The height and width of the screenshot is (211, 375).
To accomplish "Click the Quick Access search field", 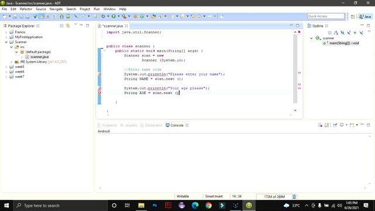I will [x=326, y=16].
